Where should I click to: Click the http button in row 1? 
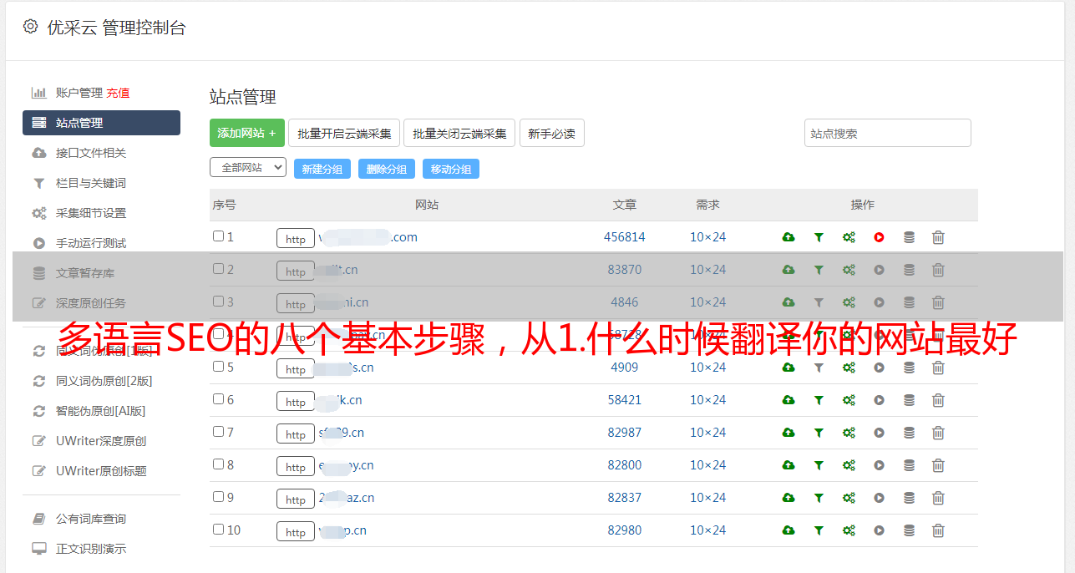click(296, 239)
